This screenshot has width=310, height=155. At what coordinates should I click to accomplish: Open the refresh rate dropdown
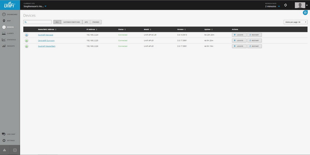coord(272,6)
